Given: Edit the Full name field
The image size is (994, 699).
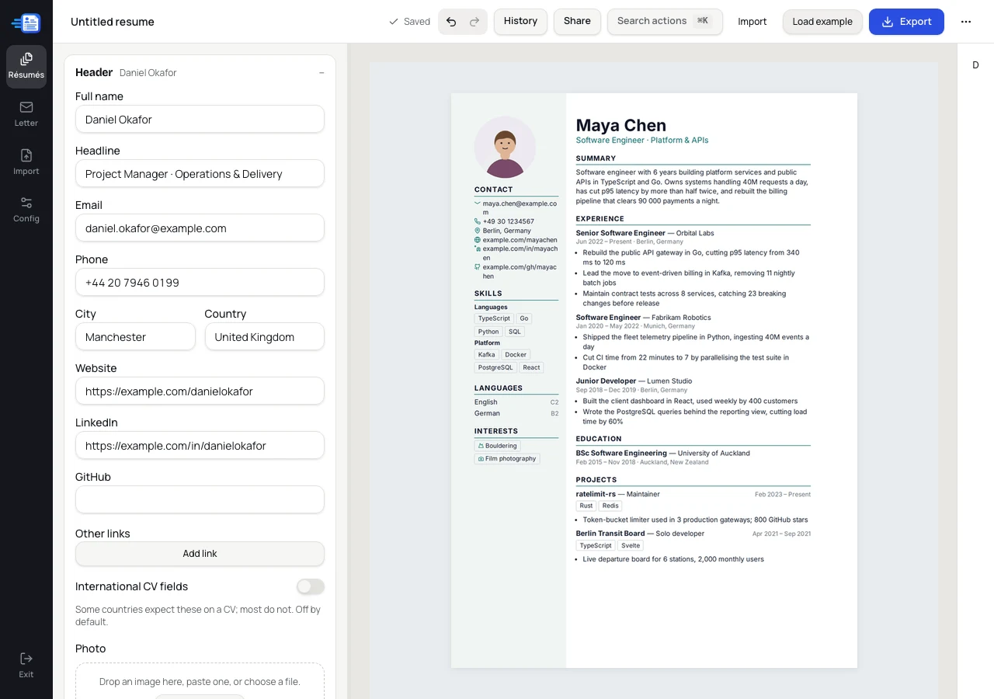Looking at the screenshot, I should (200, 120).
